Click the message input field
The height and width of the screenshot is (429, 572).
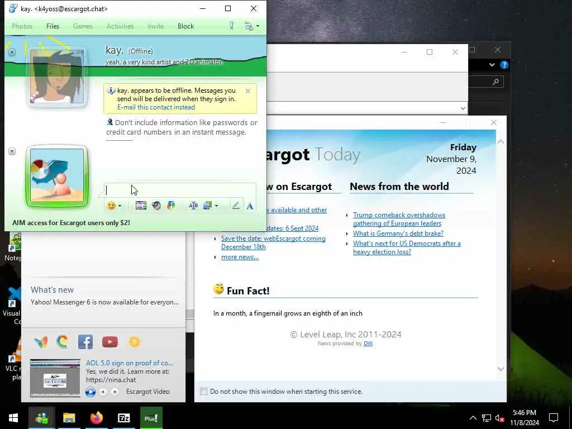180,190
